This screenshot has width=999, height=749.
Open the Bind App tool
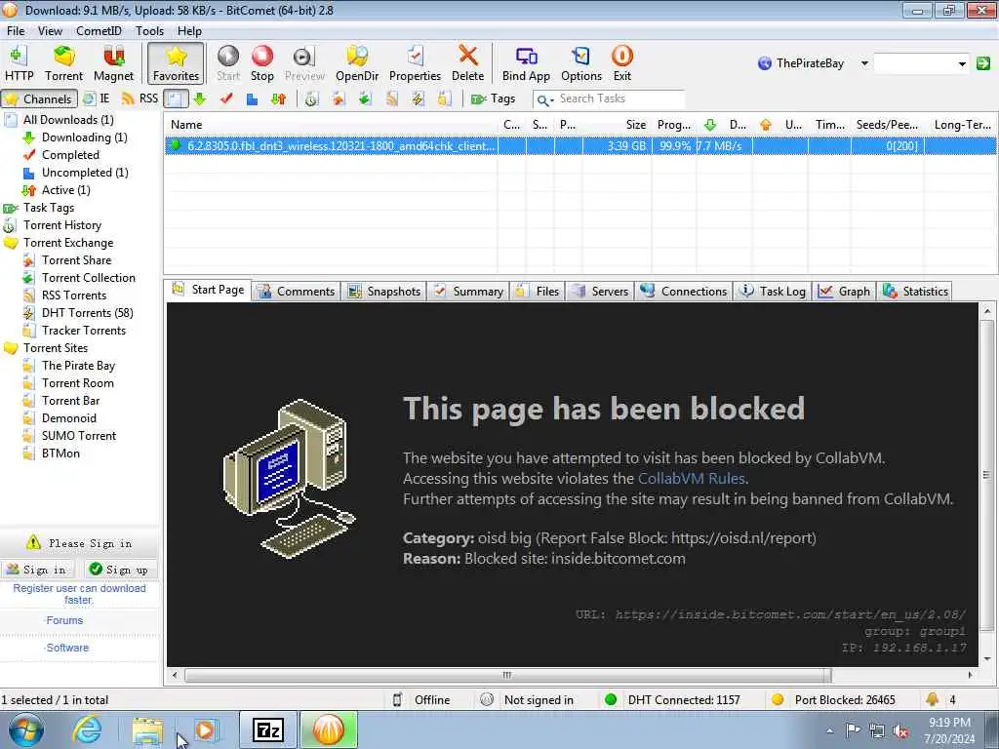click(526, 63)
